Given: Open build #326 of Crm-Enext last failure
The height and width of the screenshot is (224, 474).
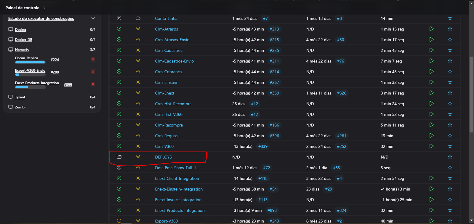Looking at the screenshot, I should pos(342,93).
